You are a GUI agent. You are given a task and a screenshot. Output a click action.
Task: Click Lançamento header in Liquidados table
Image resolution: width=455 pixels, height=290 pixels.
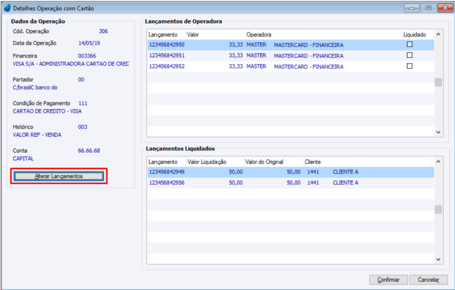tap(166, 161)
